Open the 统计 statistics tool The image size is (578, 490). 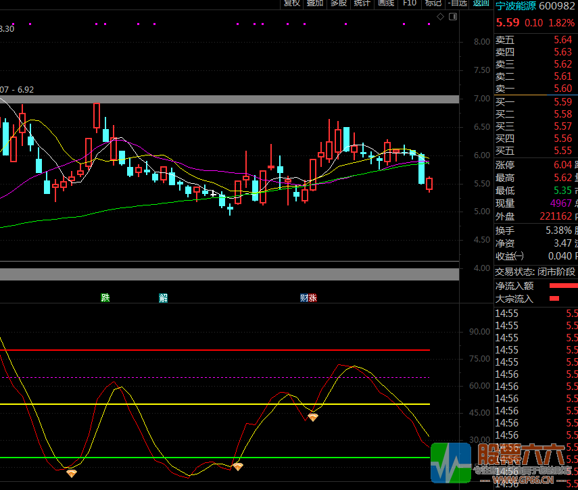[x=362, y=3]
